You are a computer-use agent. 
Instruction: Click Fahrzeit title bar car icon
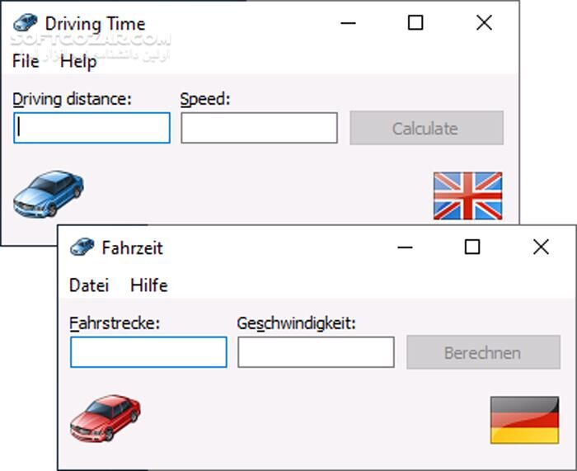pos(82,247)
